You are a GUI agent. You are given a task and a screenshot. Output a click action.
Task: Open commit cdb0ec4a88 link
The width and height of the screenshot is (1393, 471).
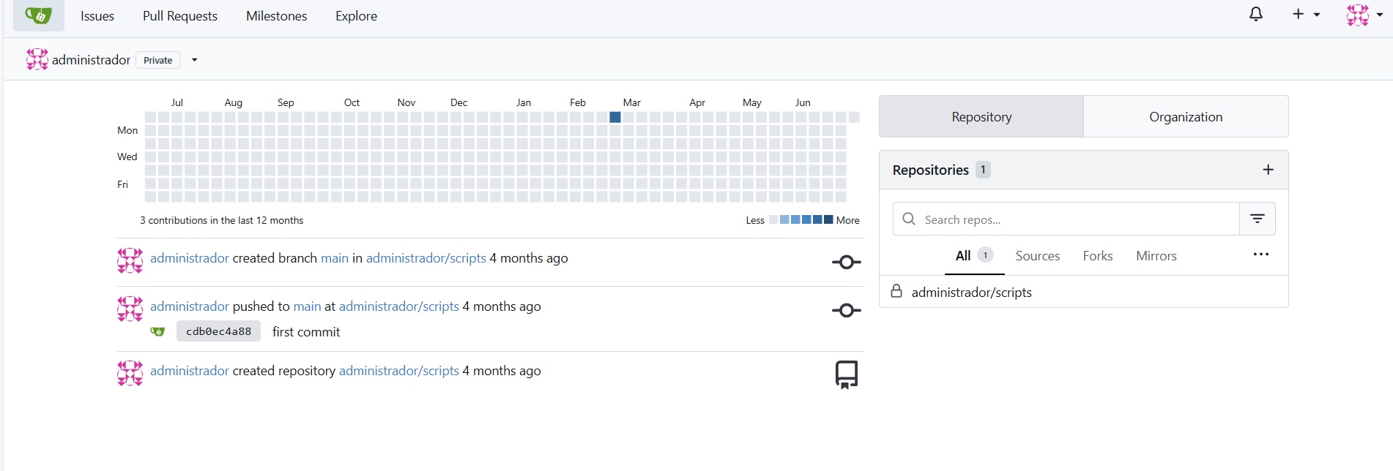pos(218,331)
